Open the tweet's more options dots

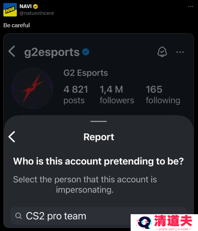[x=191, y=6]
